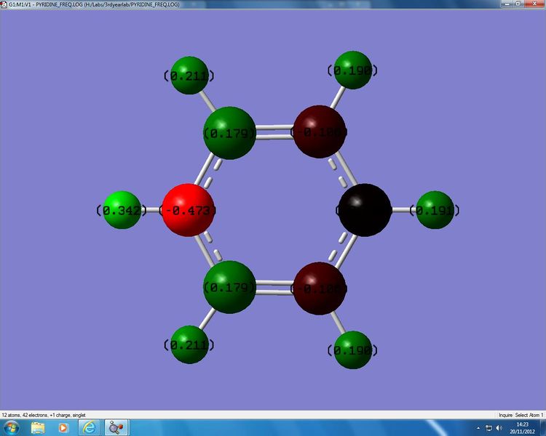The height and width of the screenshot is (436, 546).
Task: Open the volume control in the tray
Action: pyautogui.click(x=499, y=428)
